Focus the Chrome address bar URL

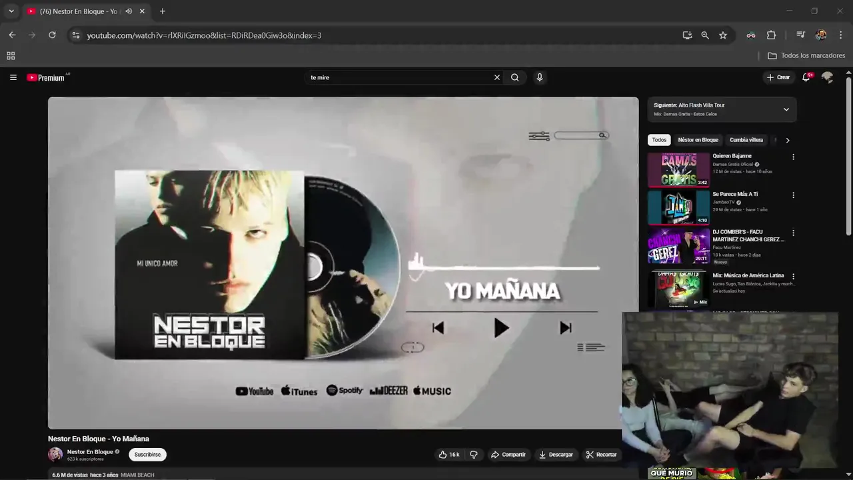[204, 35]
